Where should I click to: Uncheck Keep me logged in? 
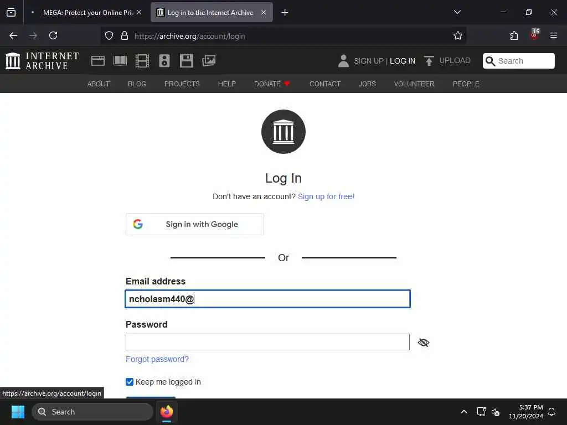pyautogui.click(x=130, y=382)
